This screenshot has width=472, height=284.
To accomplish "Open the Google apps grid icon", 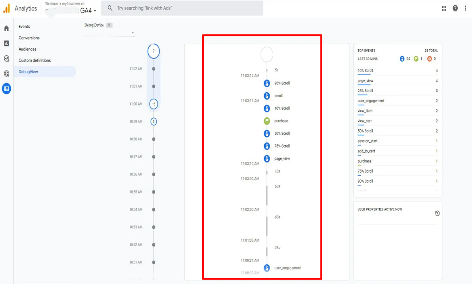I will coord(444,9).
